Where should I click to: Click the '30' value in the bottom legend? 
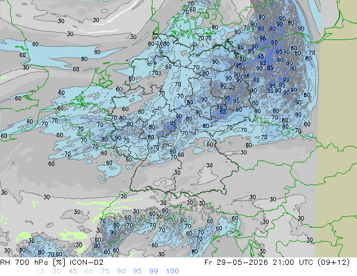pyautogui.click(x=56, y=271)
